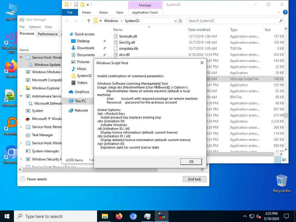
Task: Sort by Date modified column
Action: click(199, 30)
